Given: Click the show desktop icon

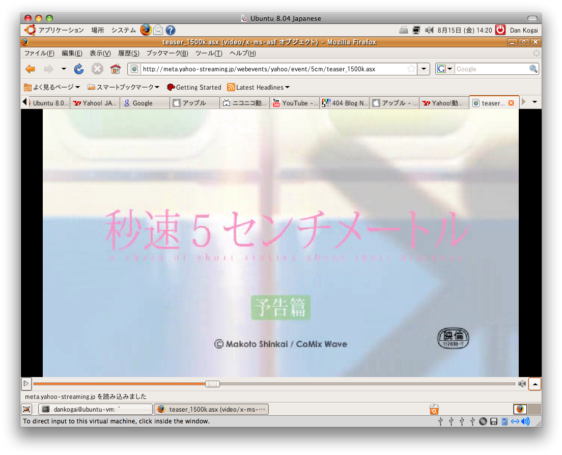Looking at the screenshot, I should (x=26, y=409).
